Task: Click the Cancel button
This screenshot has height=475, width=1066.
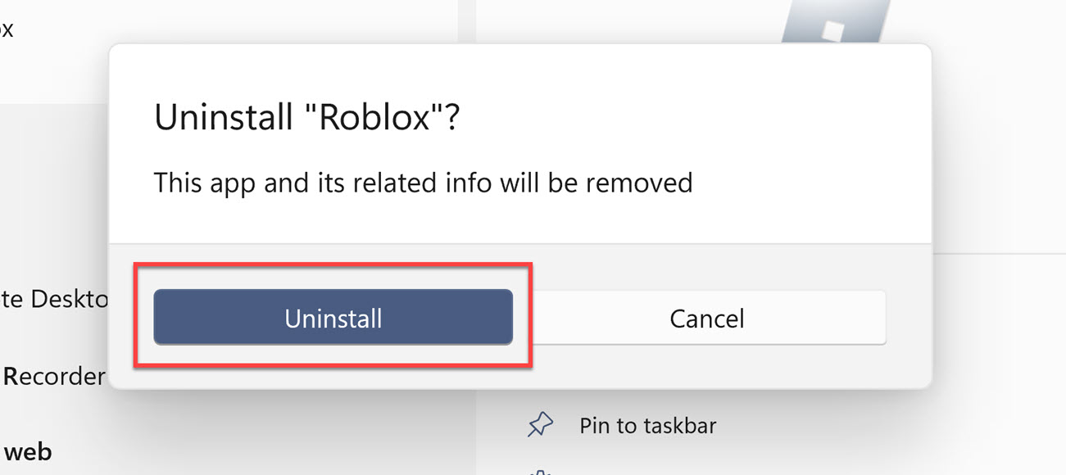Action: (706, 318)
